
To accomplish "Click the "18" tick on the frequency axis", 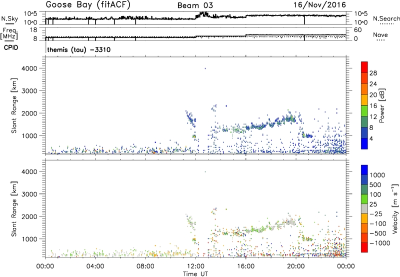I will [x=33, y=30].
